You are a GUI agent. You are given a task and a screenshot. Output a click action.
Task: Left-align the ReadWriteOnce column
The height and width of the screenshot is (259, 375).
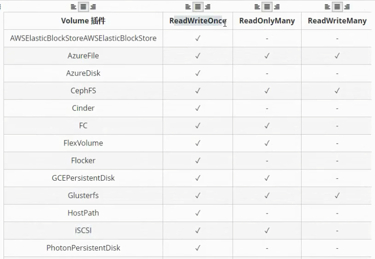(x=188, y=7)
